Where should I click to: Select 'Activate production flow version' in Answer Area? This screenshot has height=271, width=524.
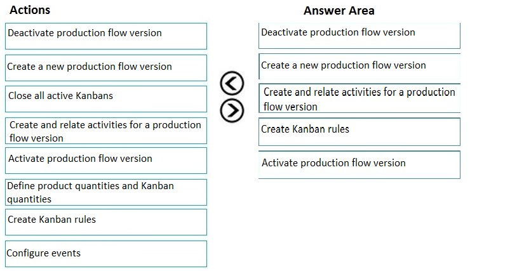[359, 165]
